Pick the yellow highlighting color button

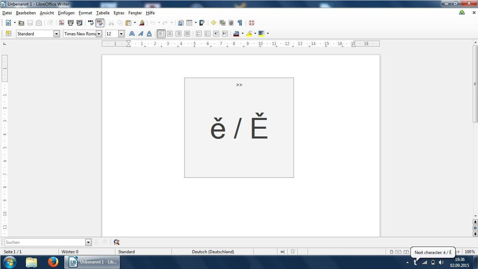(249, 34)
